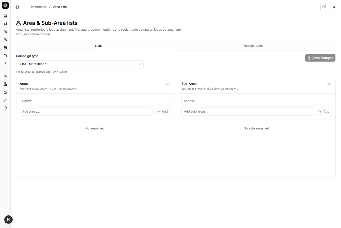The image size is (341, 228).
Task: Toggle light theme sun icon
Action: (334, 7)
